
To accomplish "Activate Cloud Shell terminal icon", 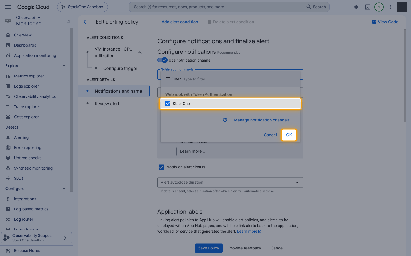I will point(368,7).
